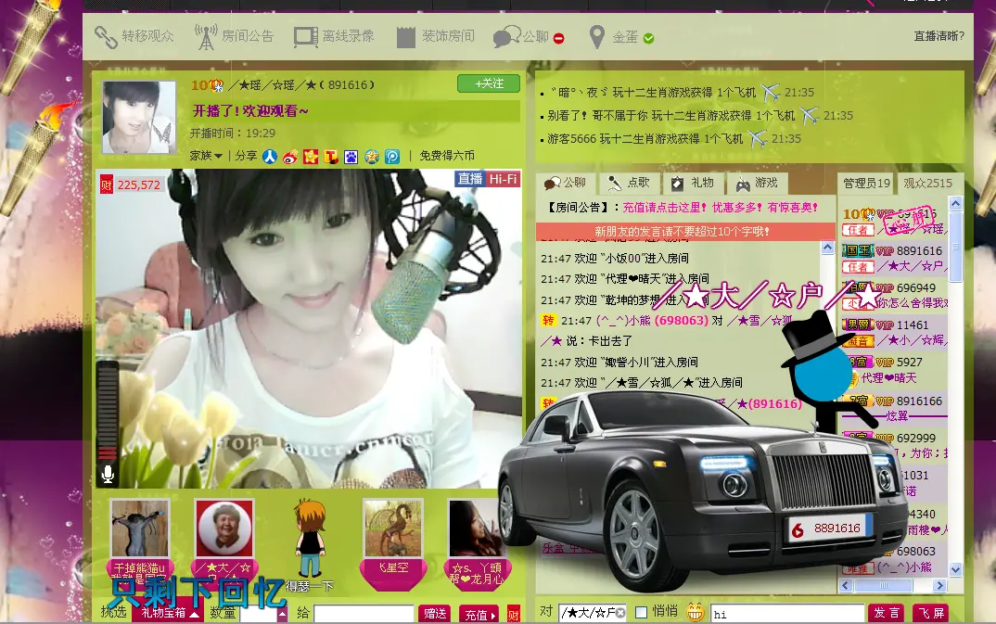Image resolution: width=996 pixels, height=624 pixels.
Task: Share via the teal P icon
Action: pos(392,156)
